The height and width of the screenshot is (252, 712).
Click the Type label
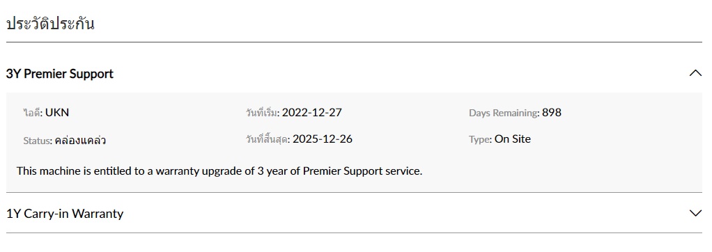pos(481,139)
